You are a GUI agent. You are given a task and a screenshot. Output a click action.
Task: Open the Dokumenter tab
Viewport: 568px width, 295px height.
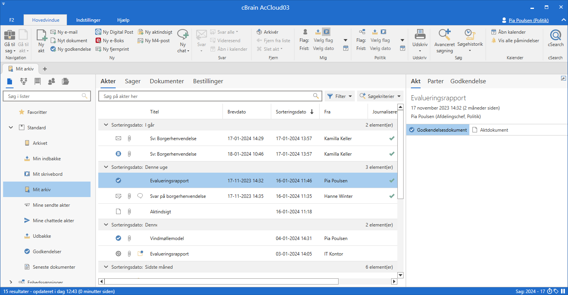coord(167,81)
